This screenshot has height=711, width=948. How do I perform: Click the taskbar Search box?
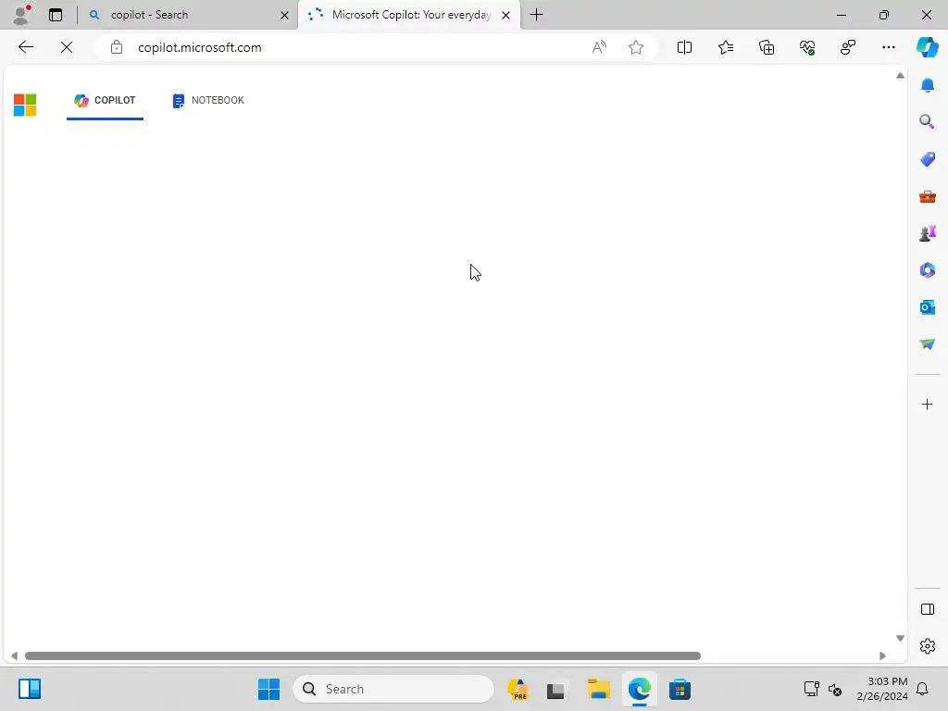(393, 689)
